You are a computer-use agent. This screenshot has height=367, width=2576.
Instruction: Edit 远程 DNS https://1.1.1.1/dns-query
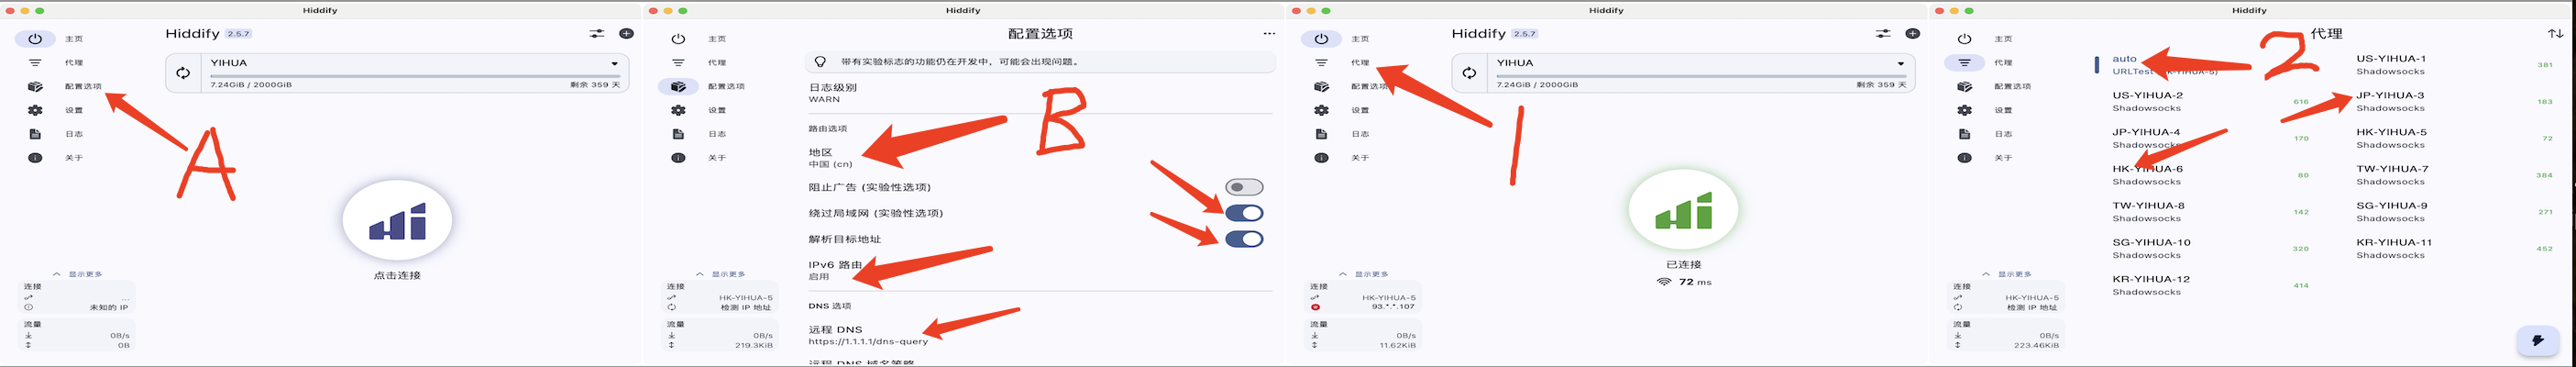coord(1040,335)
